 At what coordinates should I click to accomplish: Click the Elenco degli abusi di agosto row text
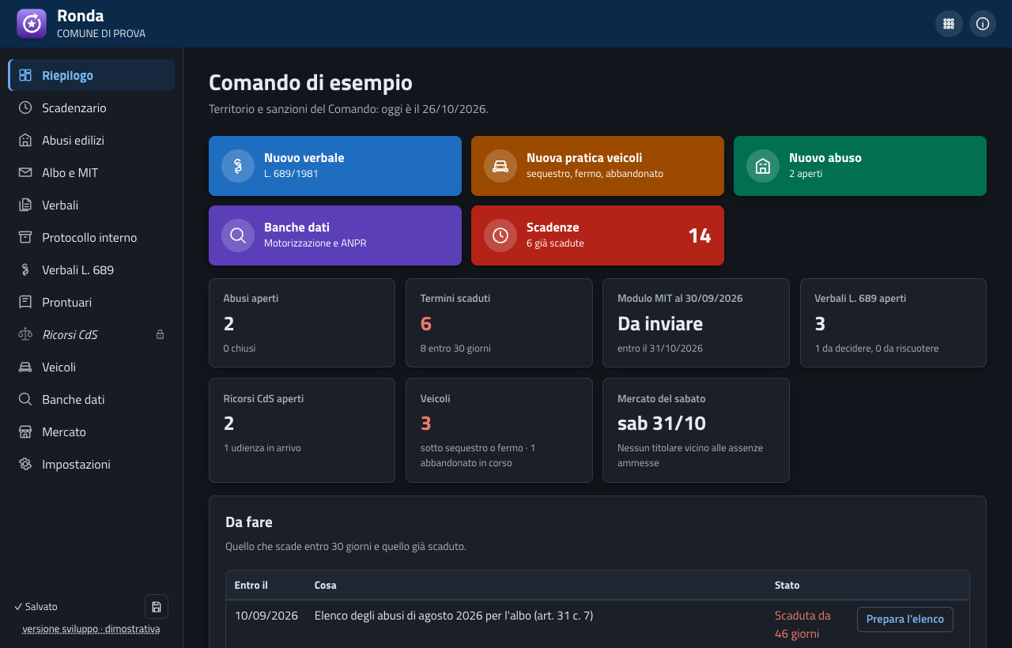pyautogui.click(x=454, y=616)
